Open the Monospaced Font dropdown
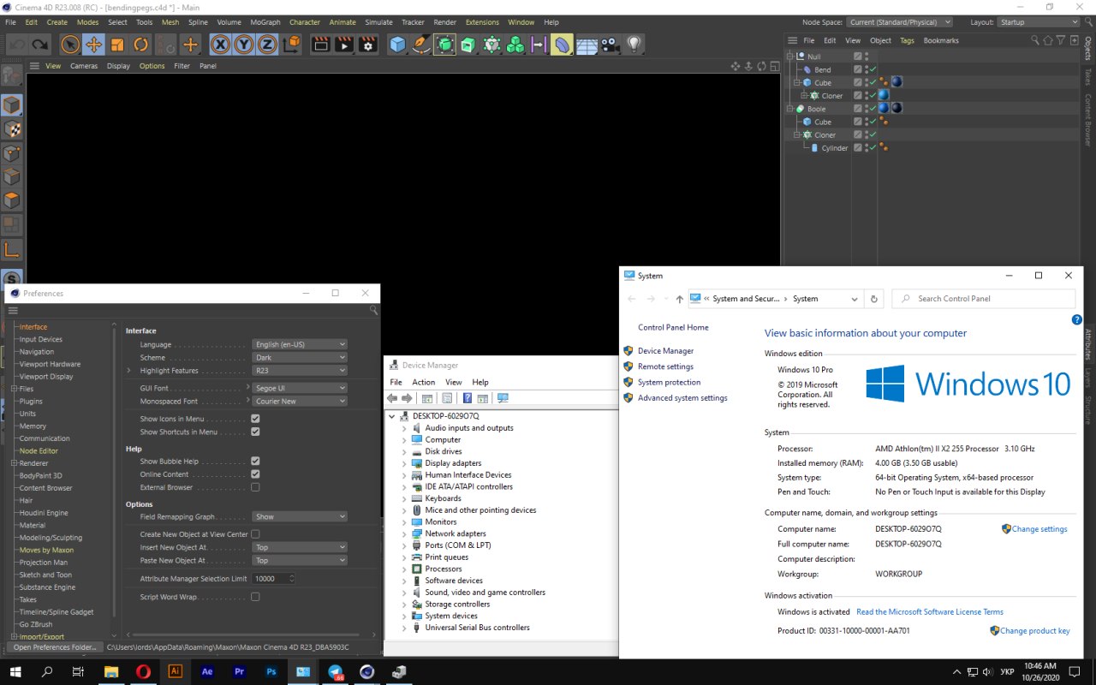Image resolution: width=1096 pixels, height=685 pixels. coord(300,401)
